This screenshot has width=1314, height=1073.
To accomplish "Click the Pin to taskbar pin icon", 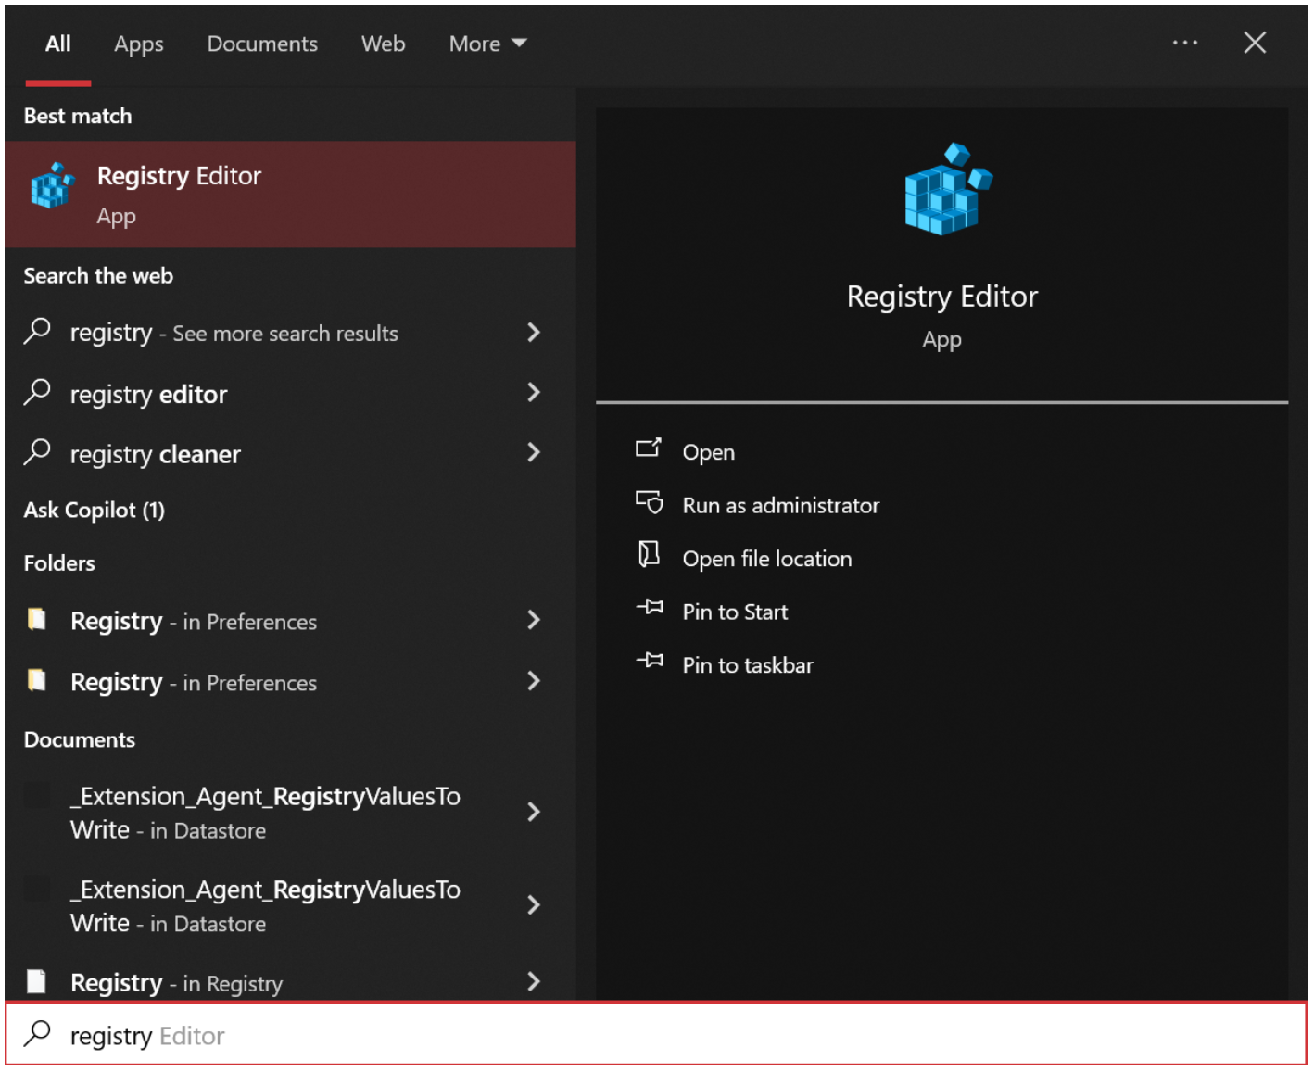I will (650, 661).
